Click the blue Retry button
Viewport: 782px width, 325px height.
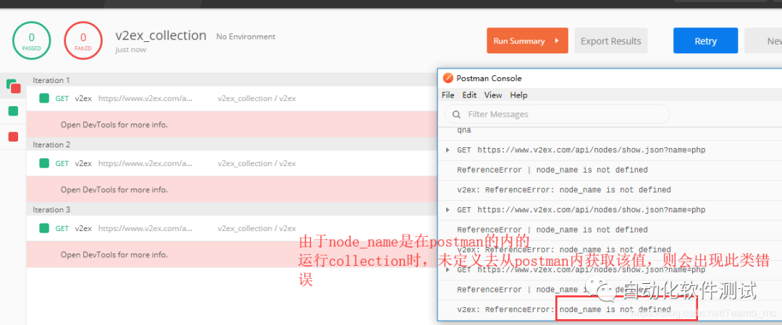click(x=706, y=41)
